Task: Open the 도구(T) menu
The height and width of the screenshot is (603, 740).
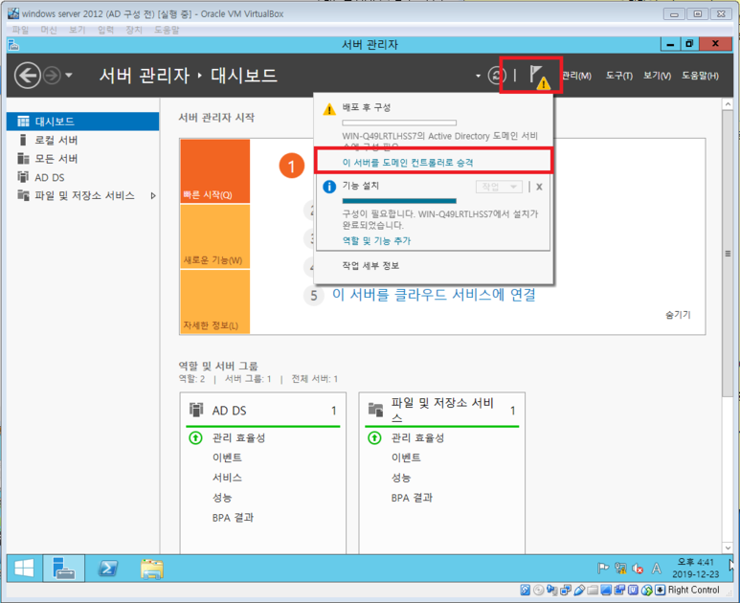Action: (x=618, y=76)
